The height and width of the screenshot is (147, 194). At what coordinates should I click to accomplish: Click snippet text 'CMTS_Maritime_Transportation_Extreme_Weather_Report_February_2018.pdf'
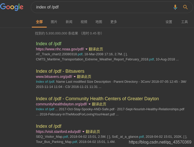click(x=95, y=59)
